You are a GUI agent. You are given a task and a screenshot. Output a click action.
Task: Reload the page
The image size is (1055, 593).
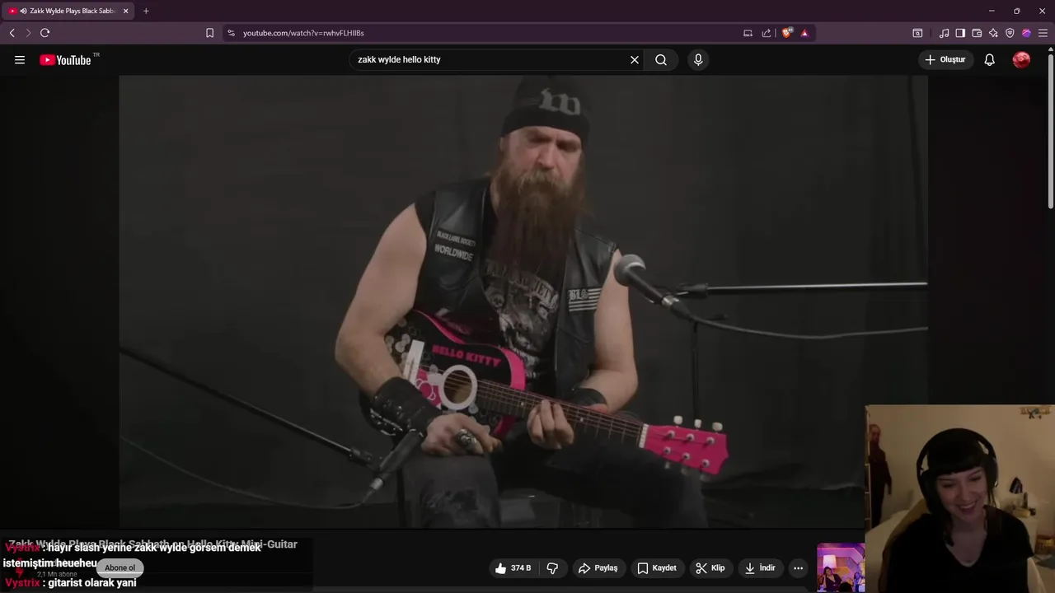(x=45, y=33)
